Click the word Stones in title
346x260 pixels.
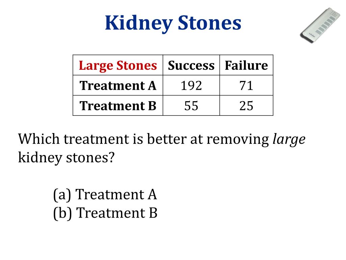point(209,23)
